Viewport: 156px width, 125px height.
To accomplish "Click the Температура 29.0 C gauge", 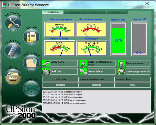I will click(91, 48).
